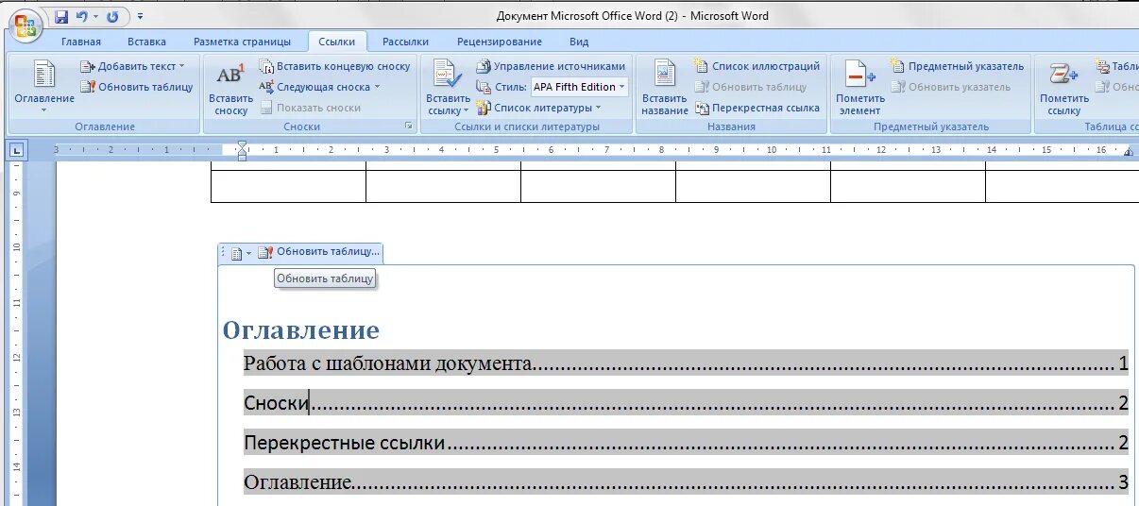Click the Добавить текст icon

(x=88, y=66)
